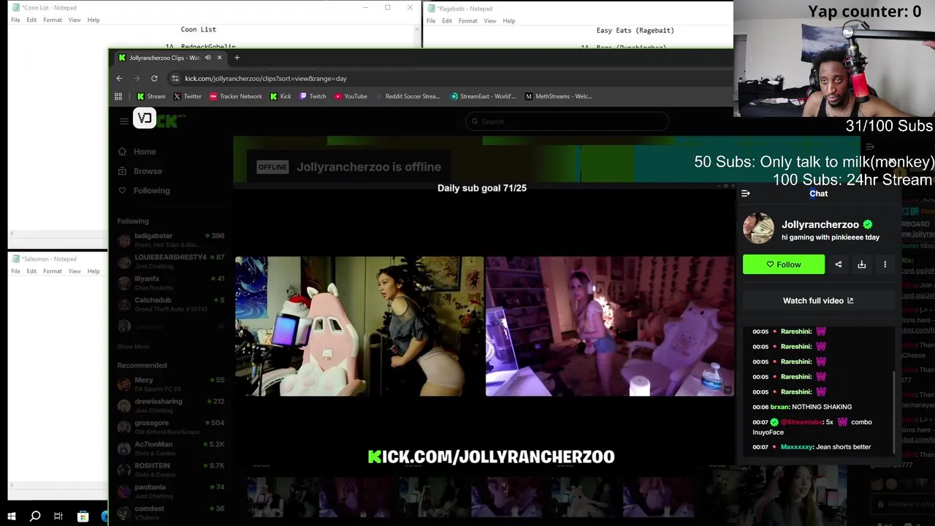The width and height of the screenshot is (935, 526).
Task: Open File menu in Salesmen Notepad
Action: pos(15,271)
